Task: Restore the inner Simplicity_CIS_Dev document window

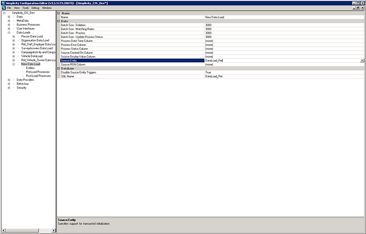Action: [x=358, y=8]
